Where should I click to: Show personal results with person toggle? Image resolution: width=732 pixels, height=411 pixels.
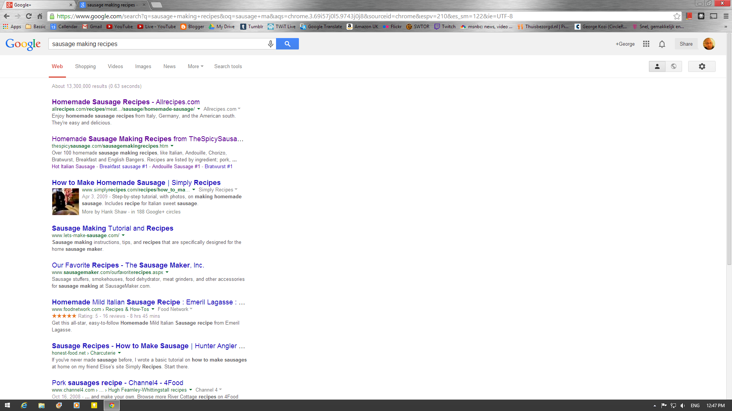coord(657,66)
